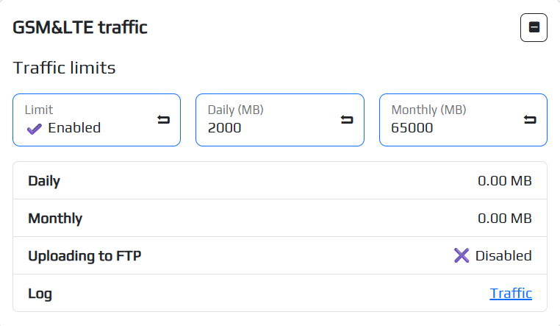This screenshot has width=560, height=326.
Task: Collapse the GSM&LTE traffic panel
Action: (534, 28)
